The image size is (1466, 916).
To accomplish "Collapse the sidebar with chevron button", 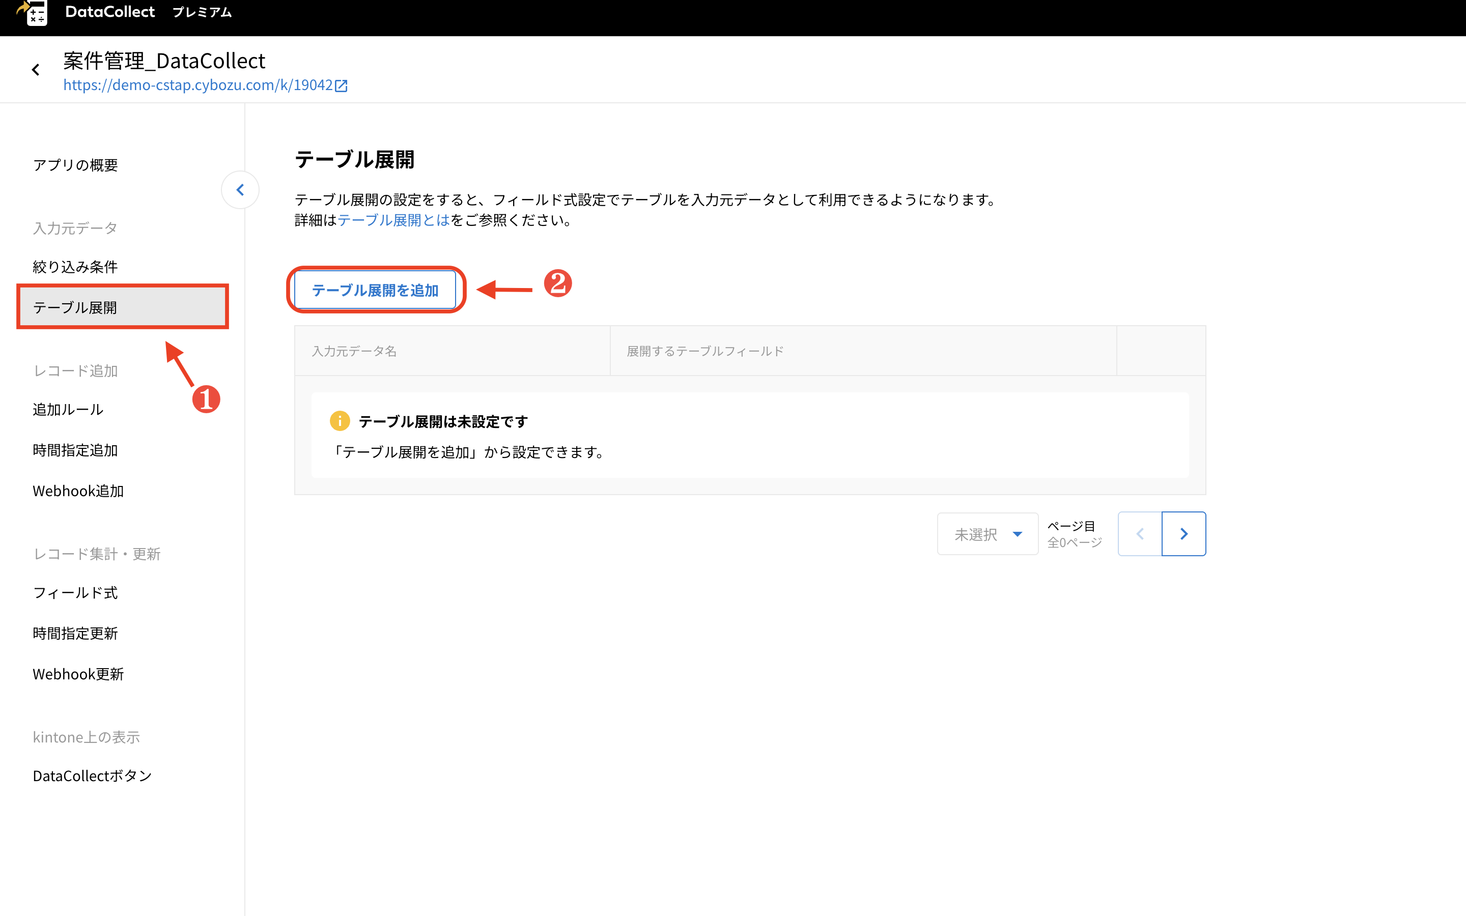I will pyautogui.click(x=240, y=190).
